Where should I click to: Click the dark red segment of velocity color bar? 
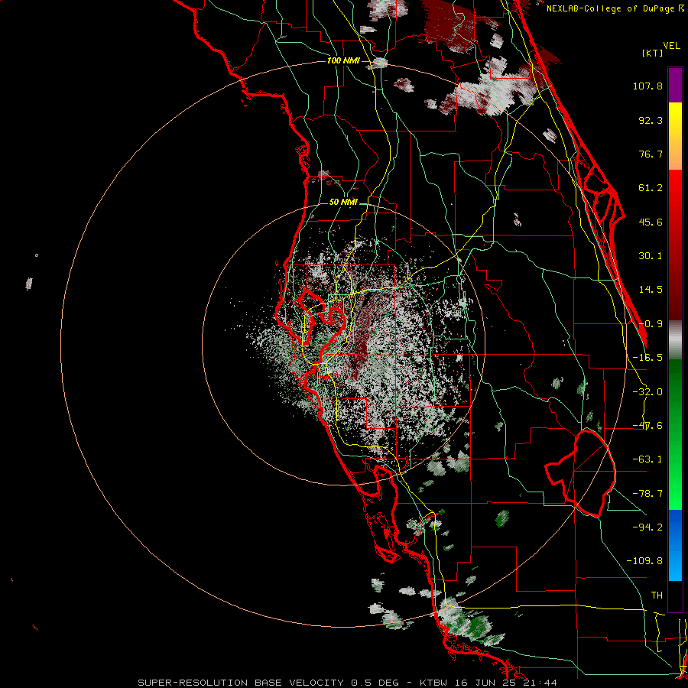[675, 245]
